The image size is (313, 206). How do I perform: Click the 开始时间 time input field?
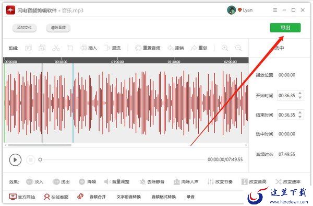coord(291,95)
